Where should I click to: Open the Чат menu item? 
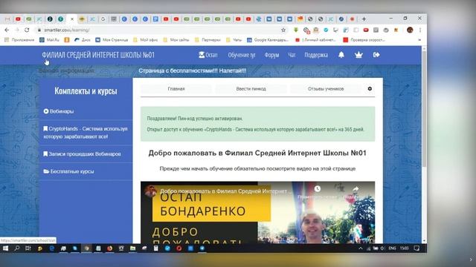(292, 55)
